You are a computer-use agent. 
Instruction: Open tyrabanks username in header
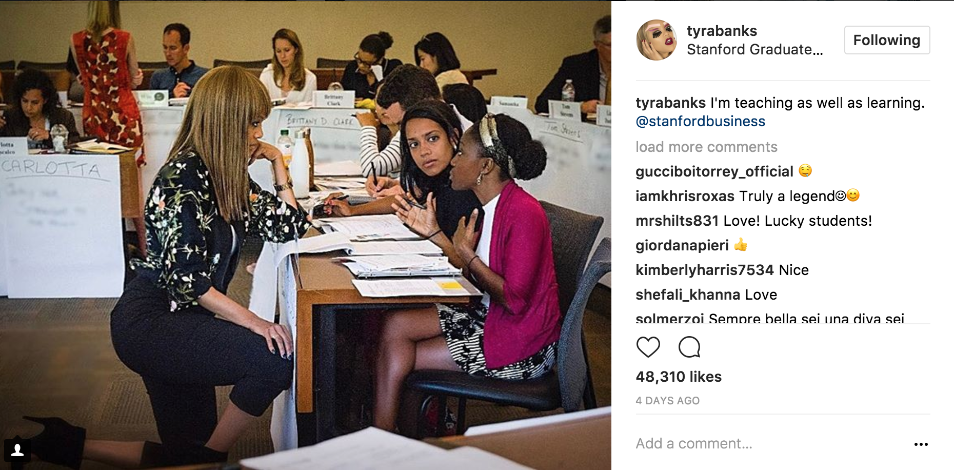coord(722,31)
